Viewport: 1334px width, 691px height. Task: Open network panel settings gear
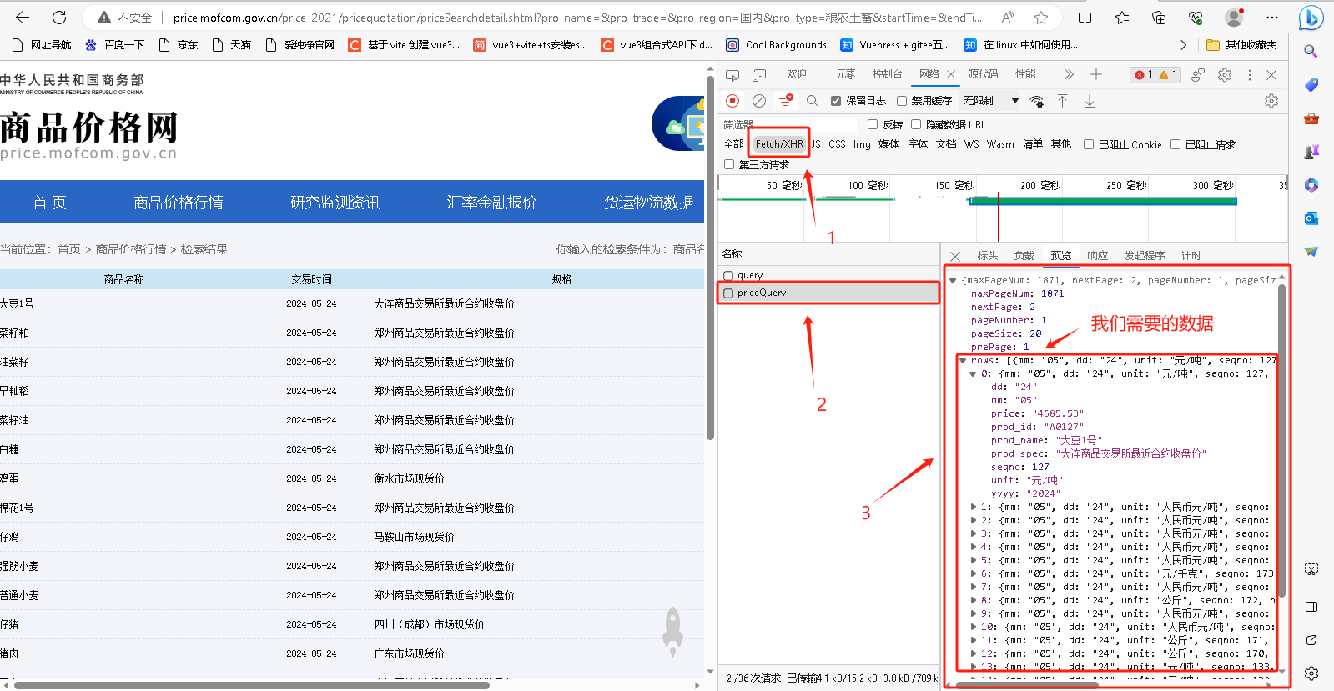tap(1271, 101)
